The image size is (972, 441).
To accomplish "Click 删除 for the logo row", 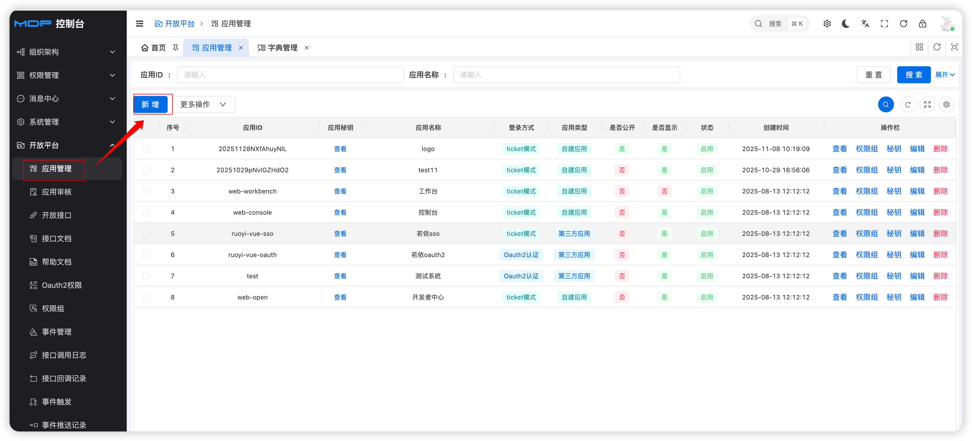I will tap(940, 149).
